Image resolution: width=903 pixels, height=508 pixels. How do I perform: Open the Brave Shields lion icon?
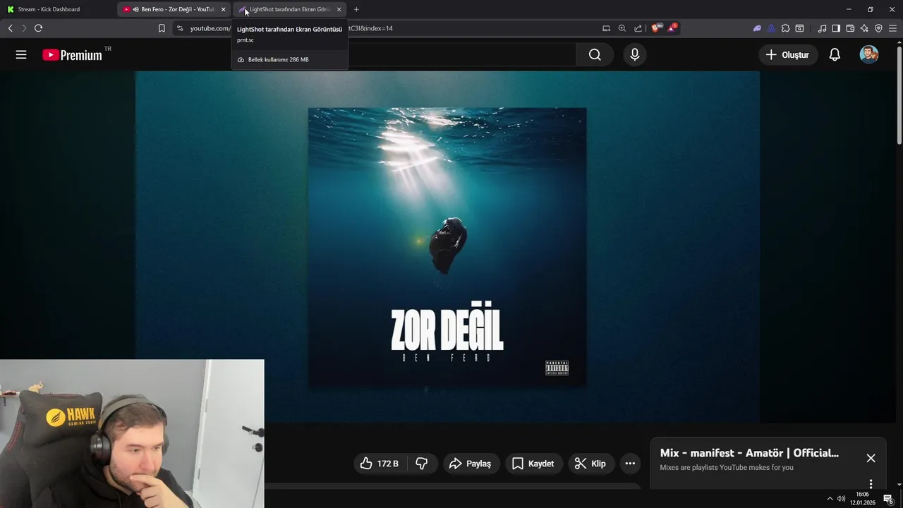click(656, 28)
